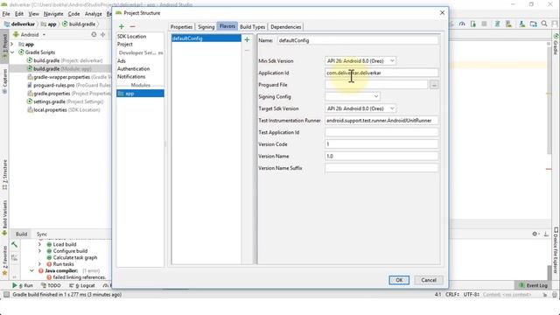Click the Version Code field
The image size is (560, 315).
click(x=381, y=144)
